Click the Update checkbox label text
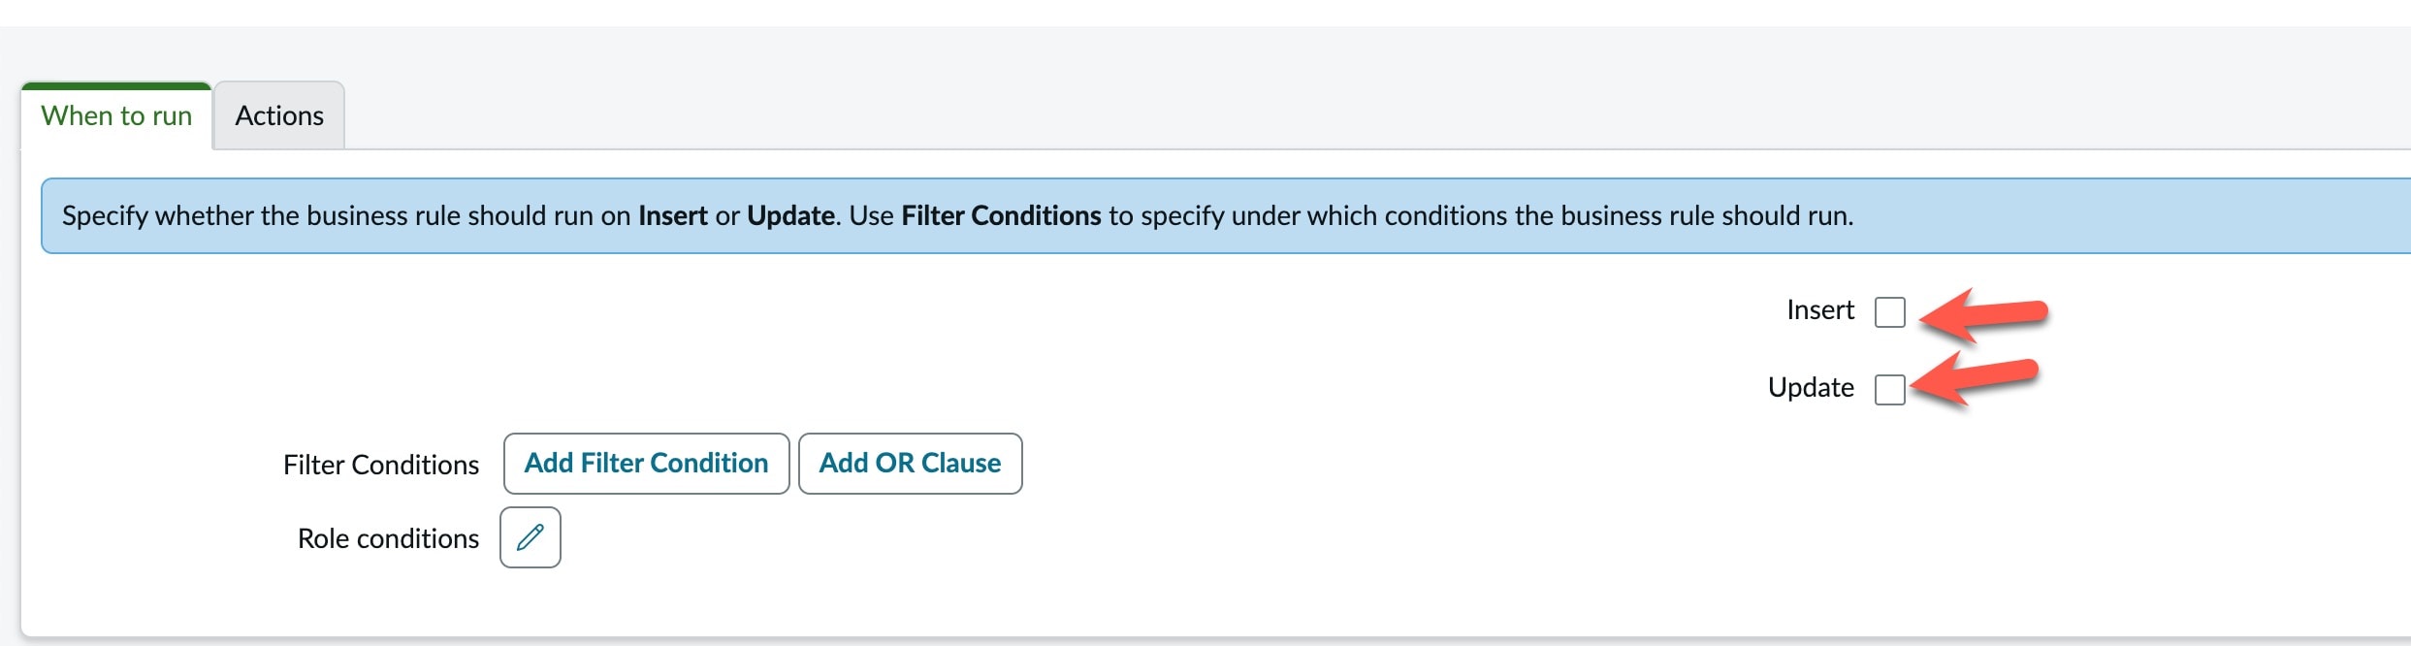 (x=1810, y=388)
